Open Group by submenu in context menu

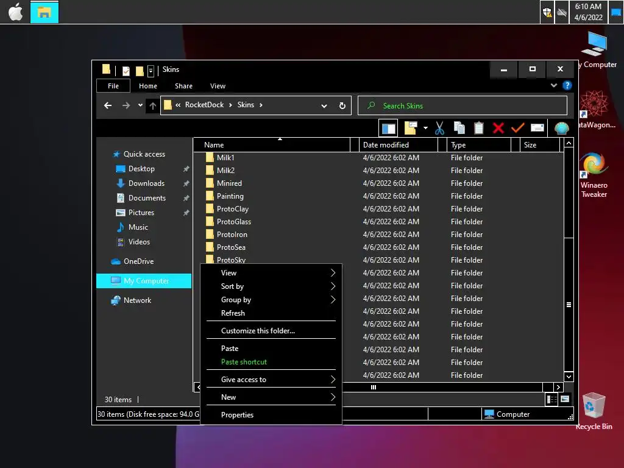coord(271,300)
